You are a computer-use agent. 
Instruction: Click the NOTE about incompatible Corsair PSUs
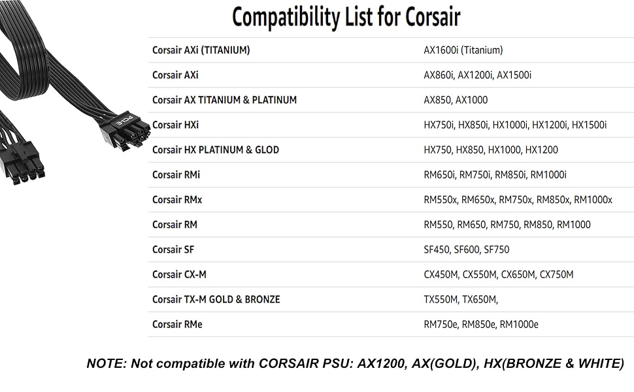click(x=356, y=363)
